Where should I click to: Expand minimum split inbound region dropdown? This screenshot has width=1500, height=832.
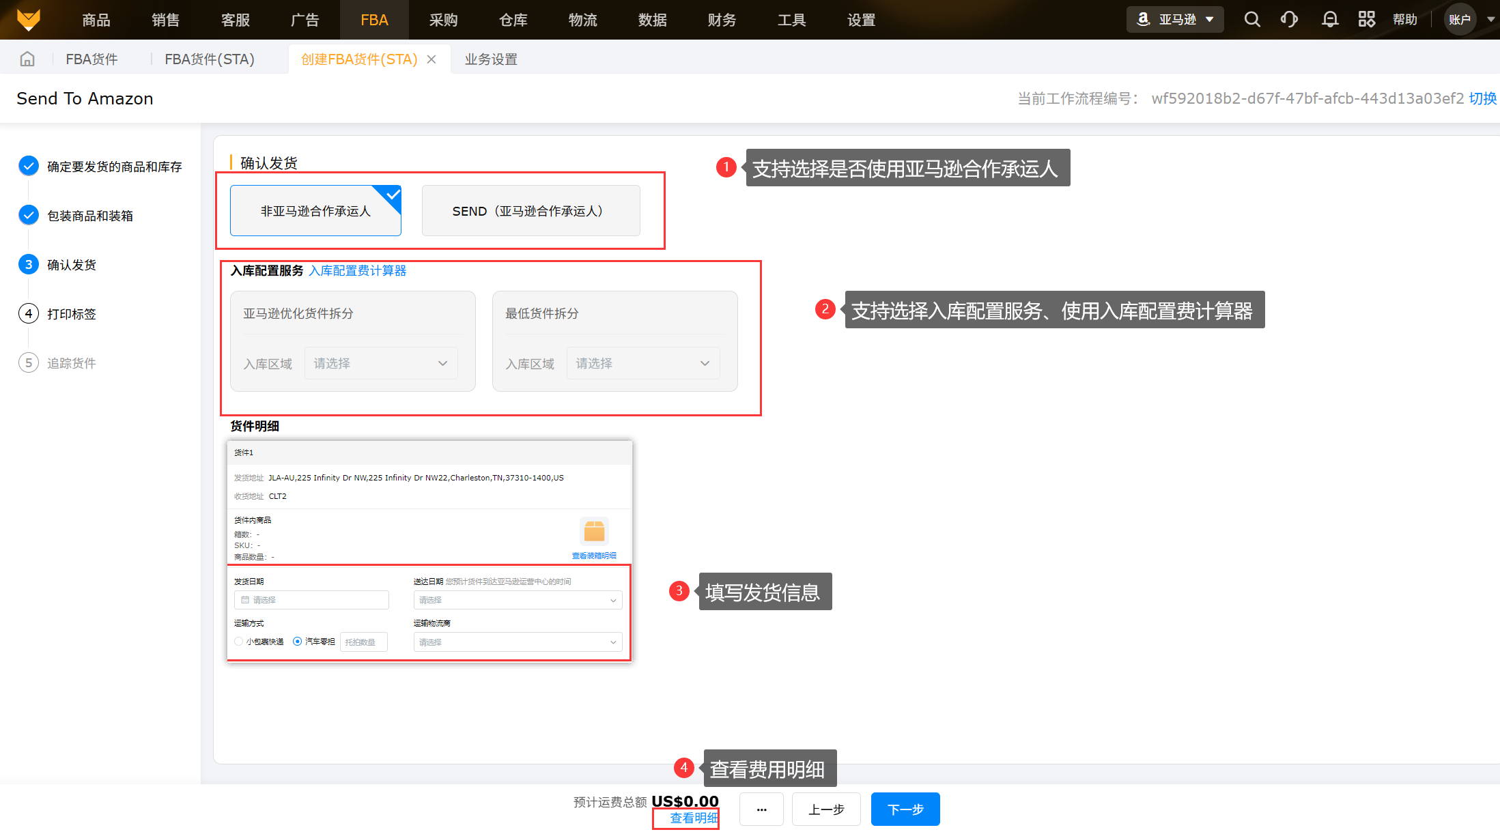(x=642, y=363)
